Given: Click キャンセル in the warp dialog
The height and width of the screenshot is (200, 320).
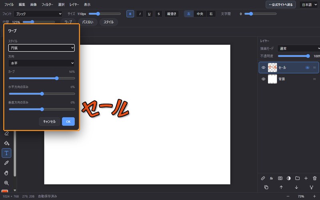Looking at the screenshot, I should click(x=49, y=122).
